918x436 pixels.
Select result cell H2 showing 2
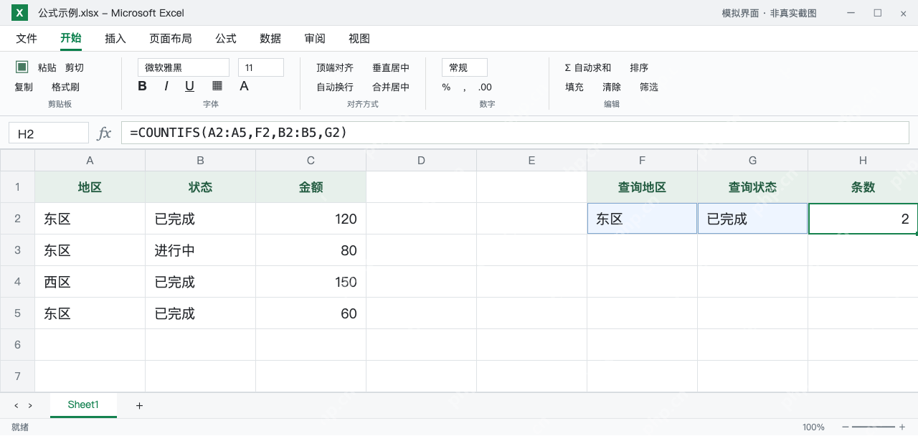863,219
